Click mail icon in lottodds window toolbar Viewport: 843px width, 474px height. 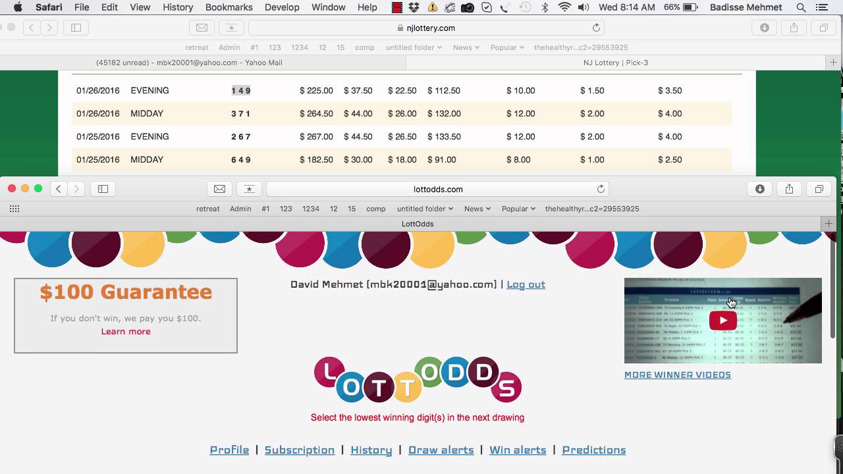(220, 189)
